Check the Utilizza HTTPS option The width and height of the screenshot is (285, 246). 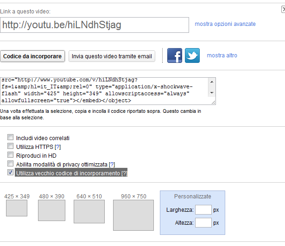(x=10, y=146)
